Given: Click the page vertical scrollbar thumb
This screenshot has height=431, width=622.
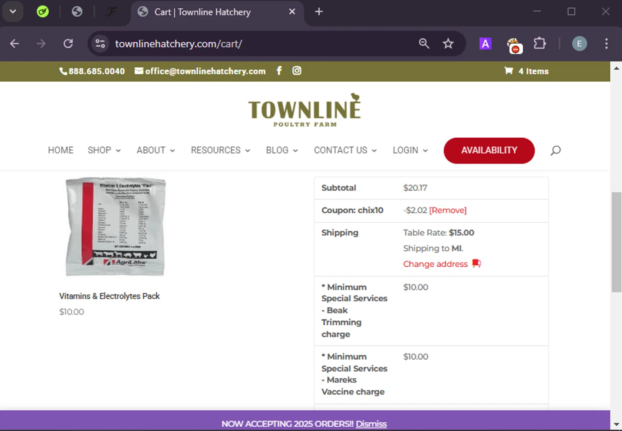Looking at the screenshot, I should (616, 242).
